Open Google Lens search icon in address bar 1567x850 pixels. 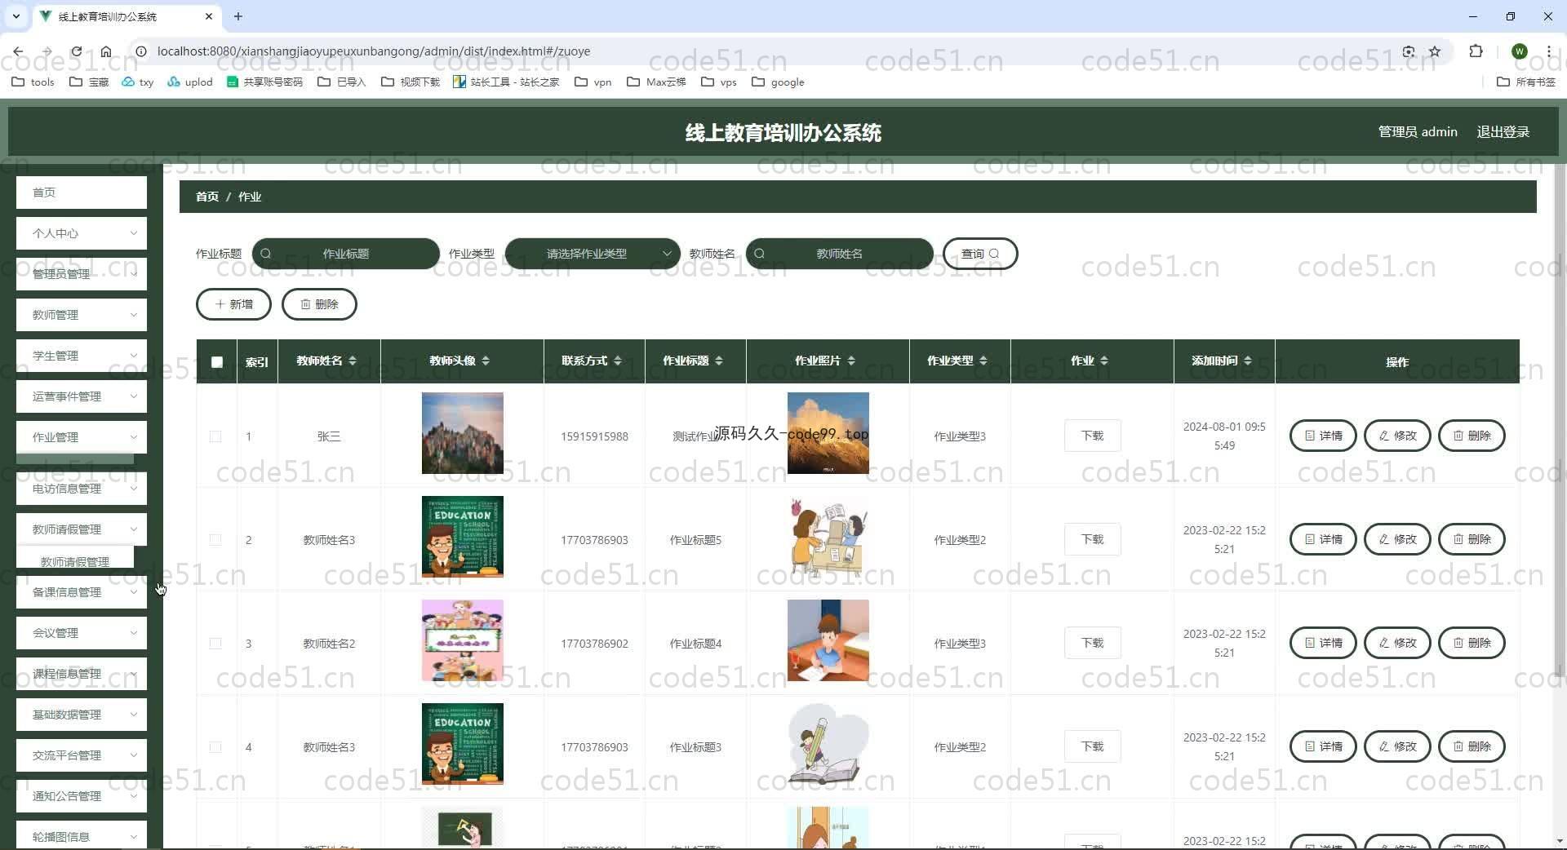coord(1409,51)
